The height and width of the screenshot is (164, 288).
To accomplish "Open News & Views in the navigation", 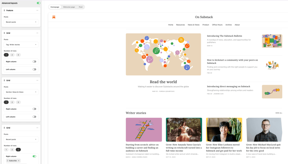I will [194, 25].
